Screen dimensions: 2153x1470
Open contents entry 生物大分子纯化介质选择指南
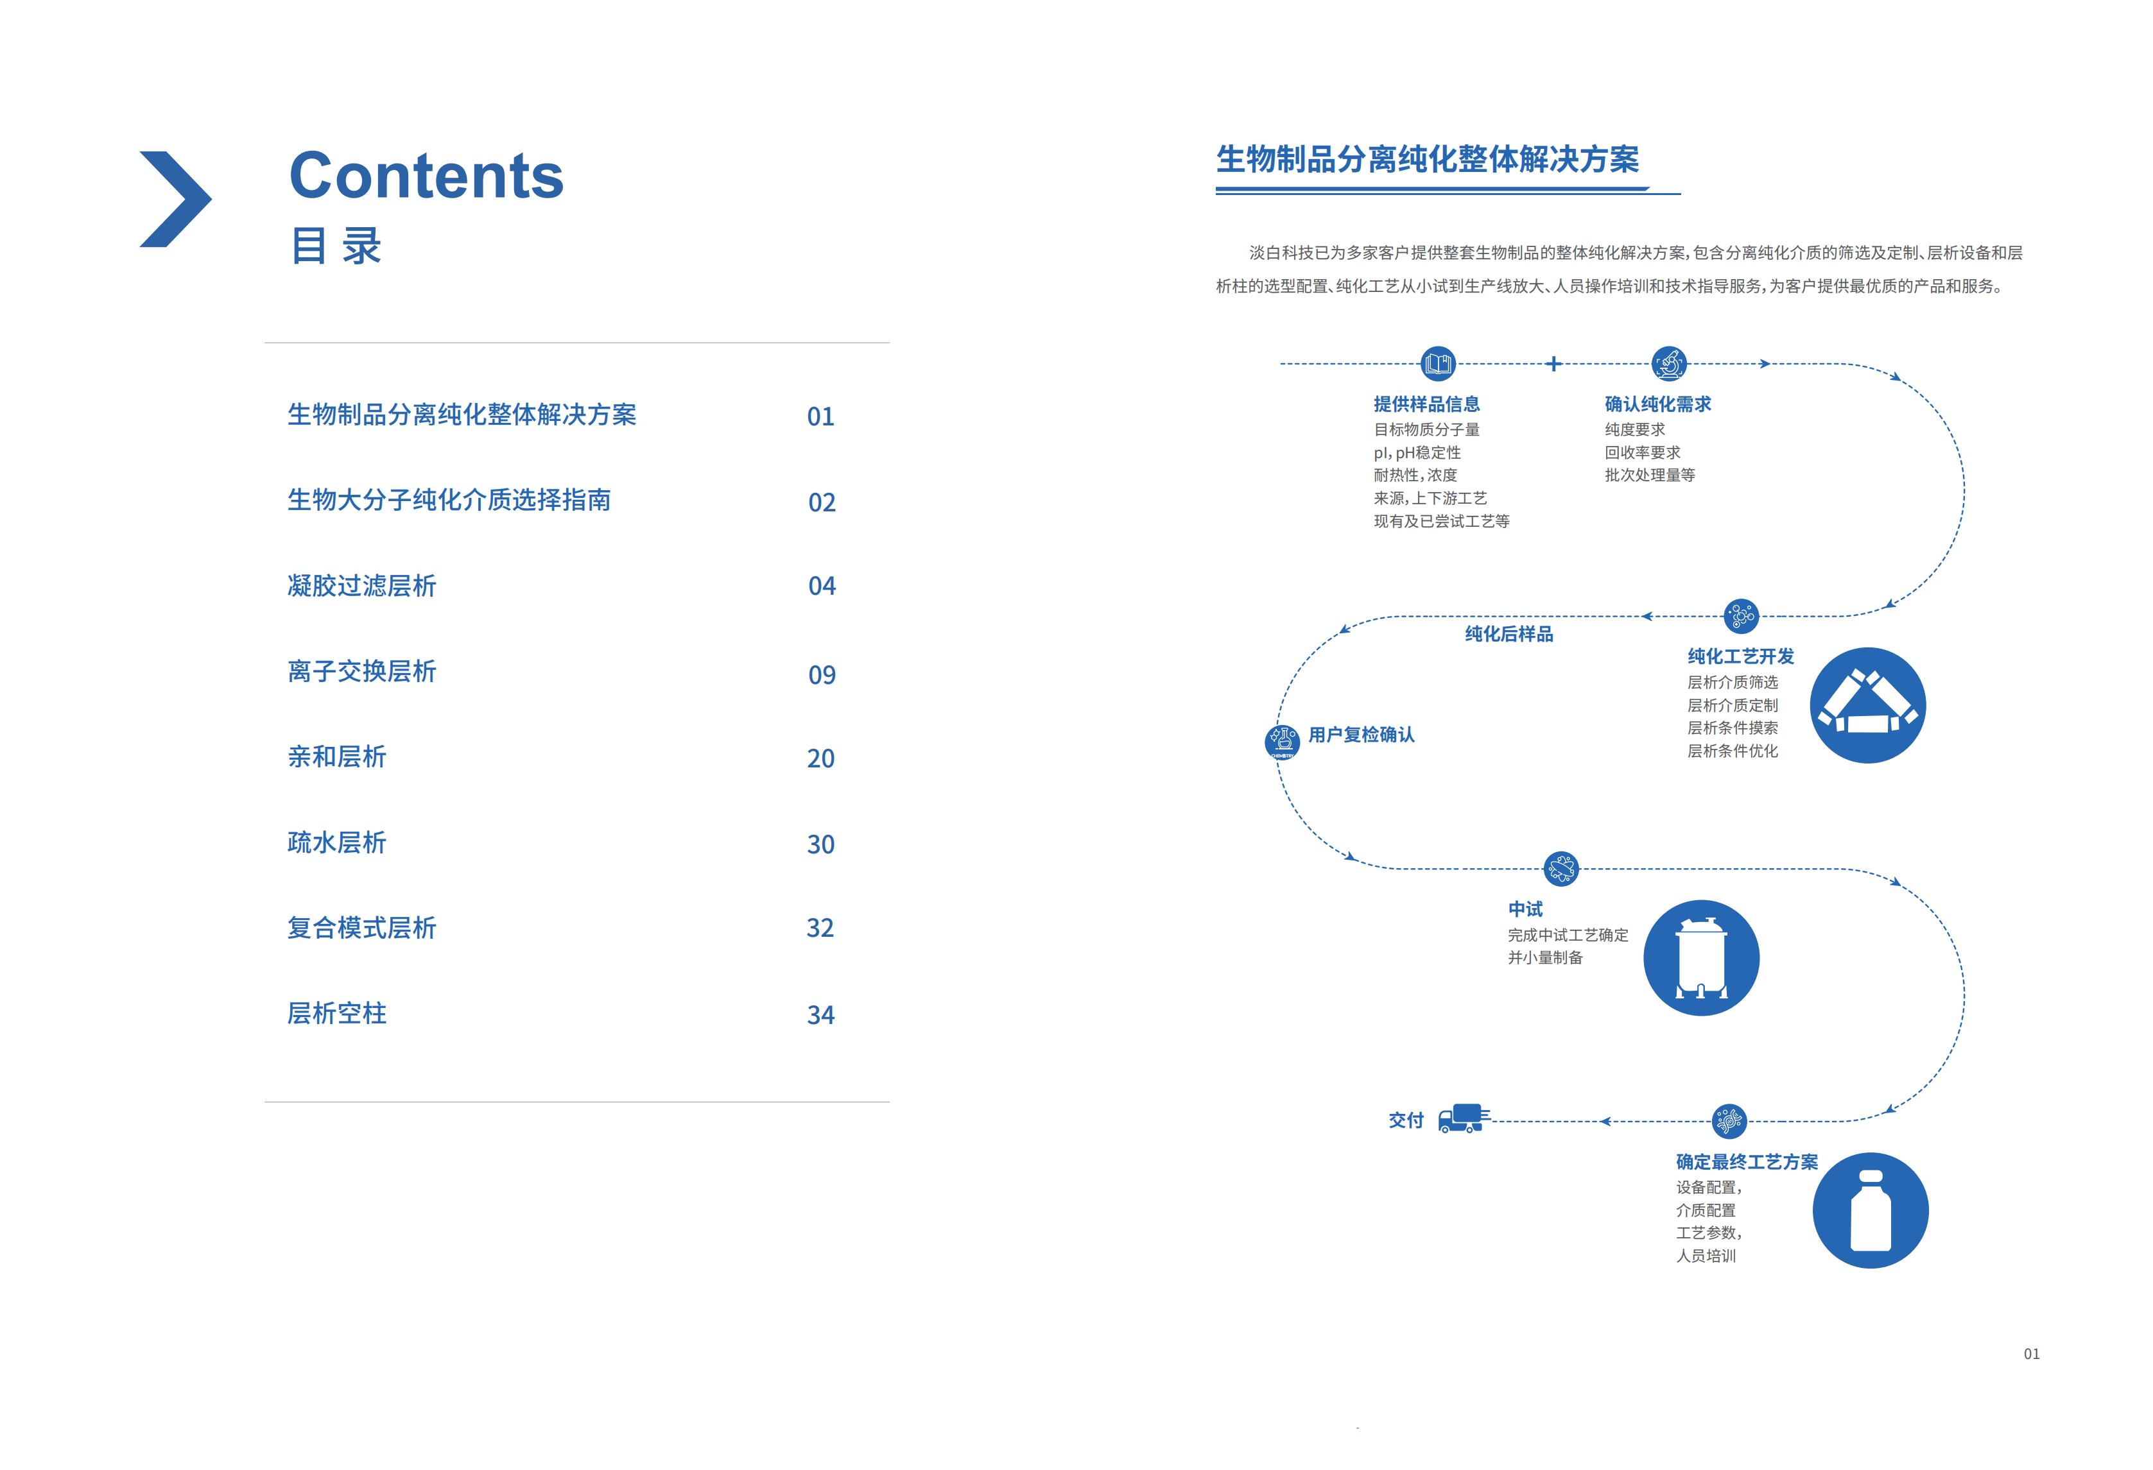tap(449, 500)
